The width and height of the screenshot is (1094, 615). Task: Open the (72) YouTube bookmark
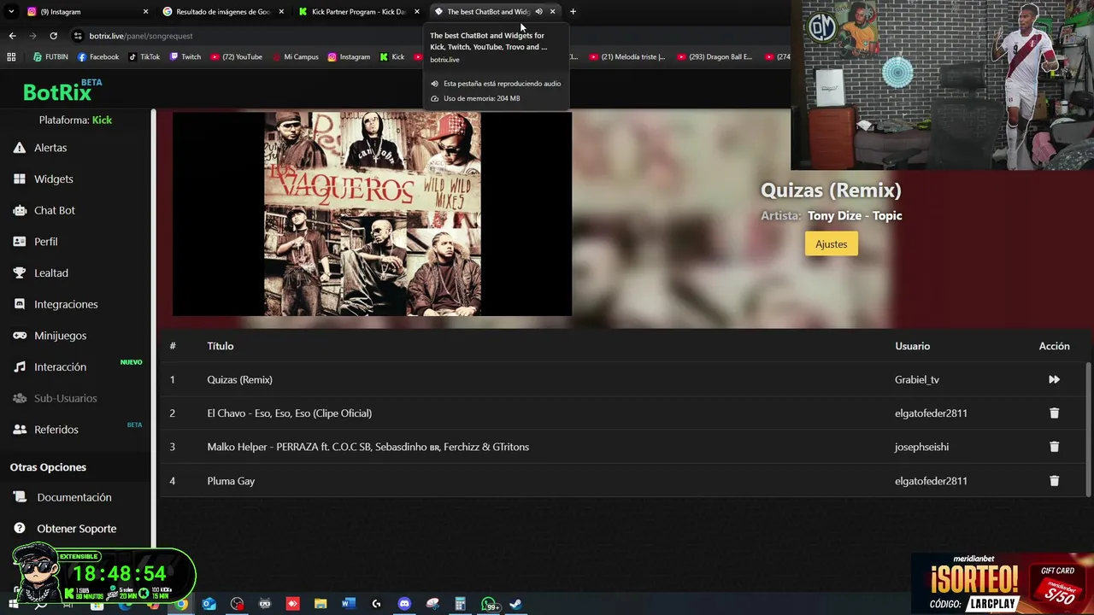[x=236, y=57]
